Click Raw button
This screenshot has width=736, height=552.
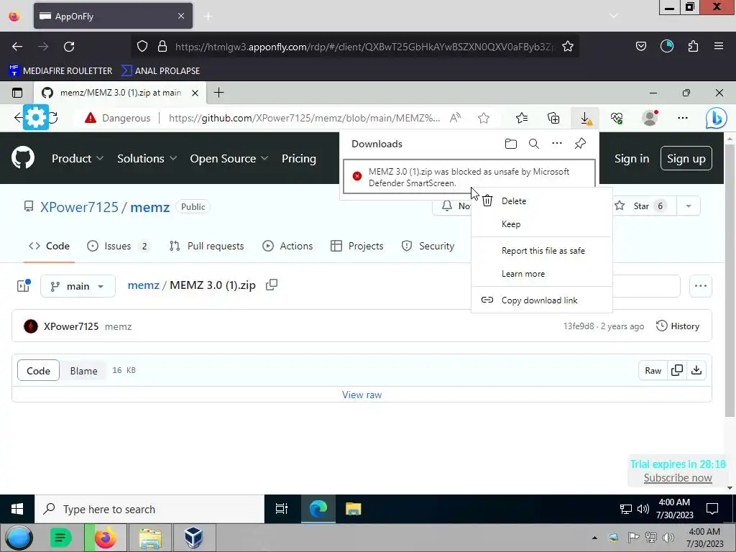point(653,370)
